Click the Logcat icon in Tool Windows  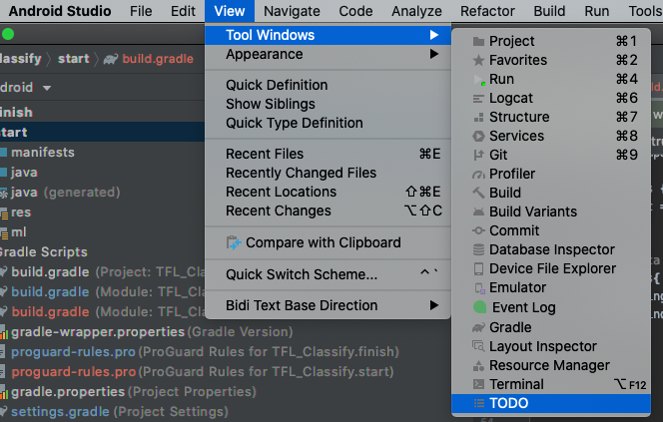pos(478,98)
